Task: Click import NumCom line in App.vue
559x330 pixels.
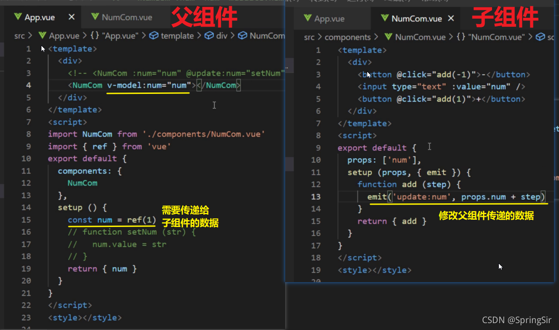Action: point(156,134)
